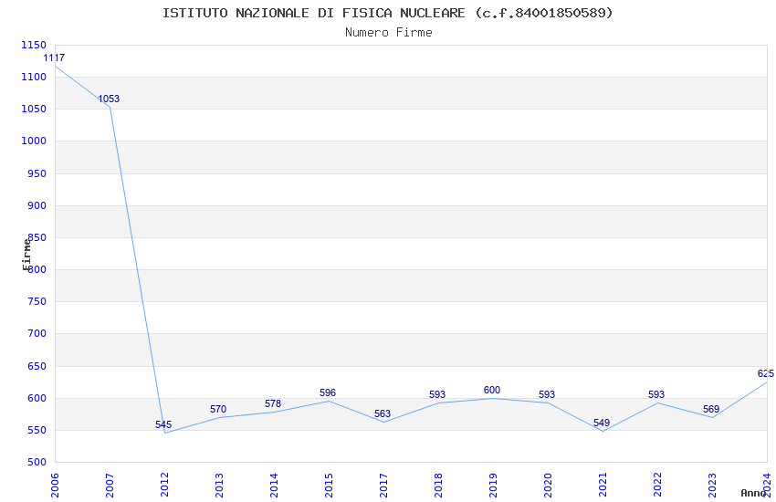Click the 1000 y-axis value
The height and width of the screenshot is (502, 776).
point(34,141)
